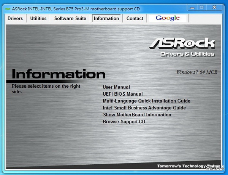228x175 pixels.
Task: Click the Windows7 64 MCE label
Action: pos(197,72)
